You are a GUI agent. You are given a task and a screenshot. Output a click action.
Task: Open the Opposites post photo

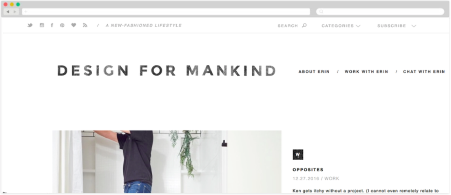[167, 162]
